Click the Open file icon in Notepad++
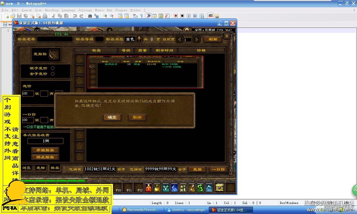This screenshot has height=214, width=357. pos(13,16)
